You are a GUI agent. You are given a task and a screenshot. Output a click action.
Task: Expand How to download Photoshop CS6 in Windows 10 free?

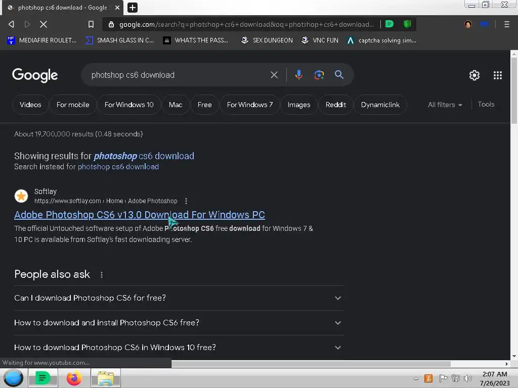point(179,348)
